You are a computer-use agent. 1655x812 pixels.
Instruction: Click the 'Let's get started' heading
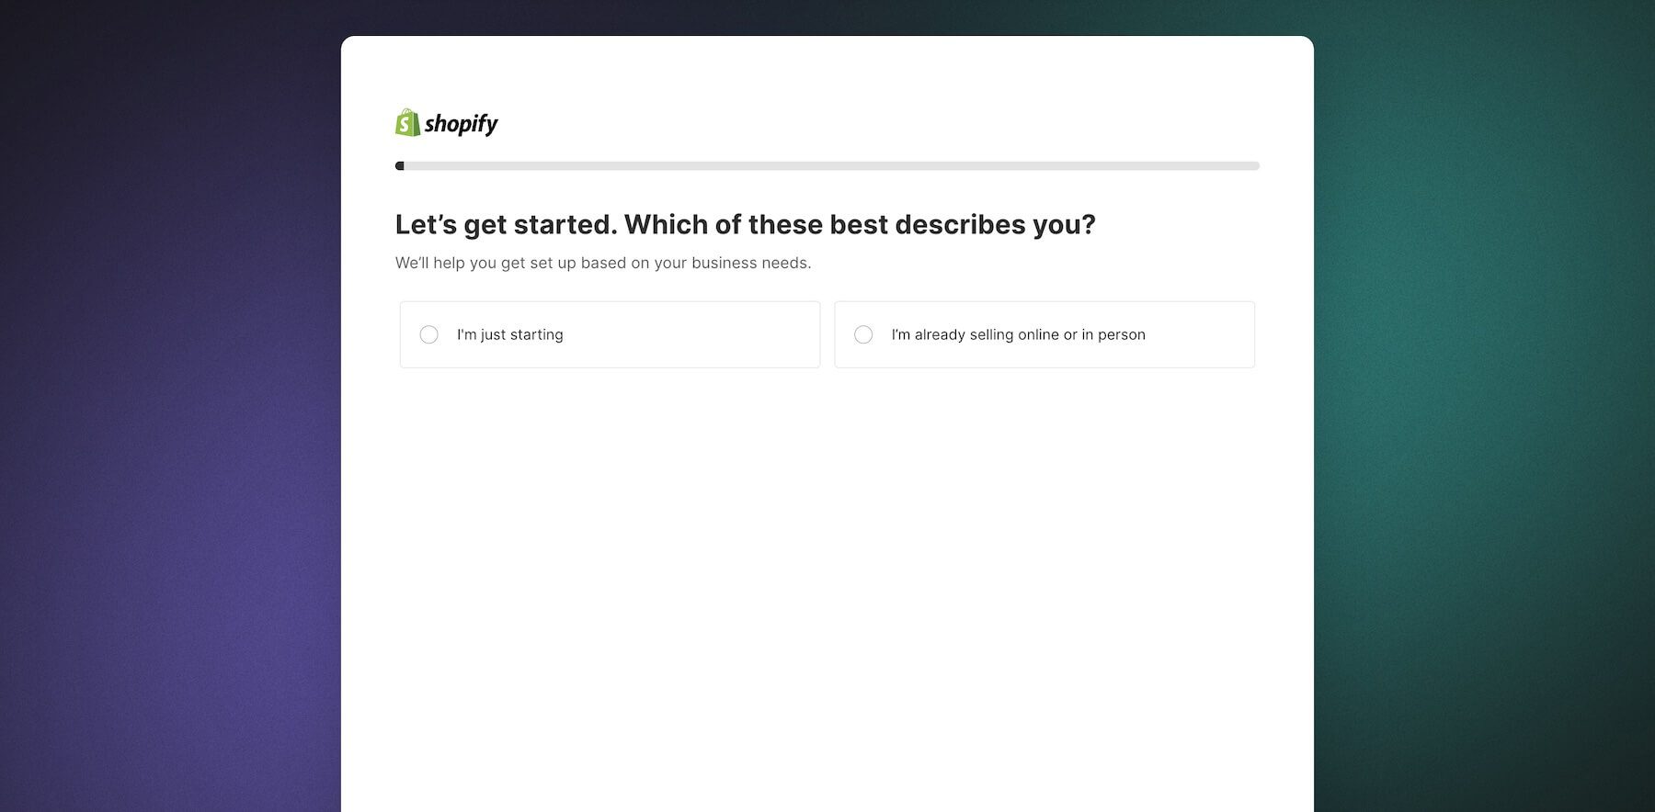[x=745, y=223]
